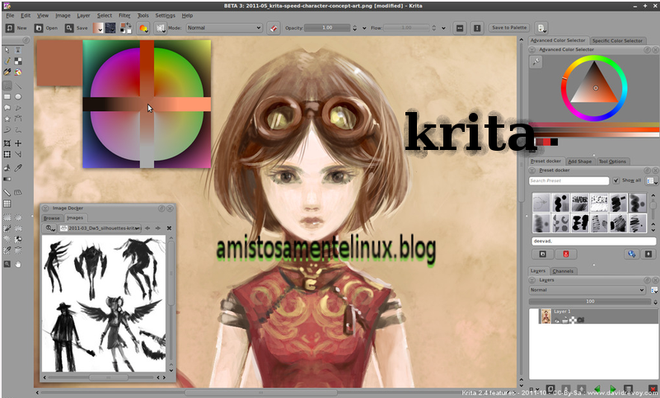Screen dimensions: 660x398
Task: Click the color selector wrench settings
Action: coord(536,62)
